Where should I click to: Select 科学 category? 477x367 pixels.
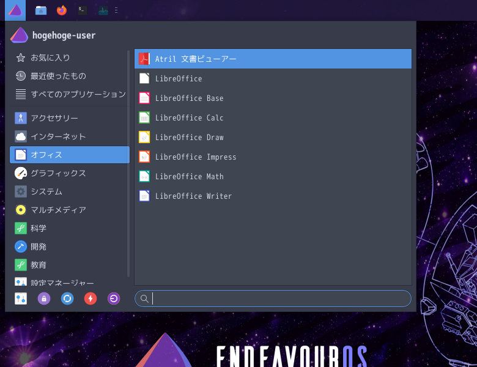tap(70, 228)
